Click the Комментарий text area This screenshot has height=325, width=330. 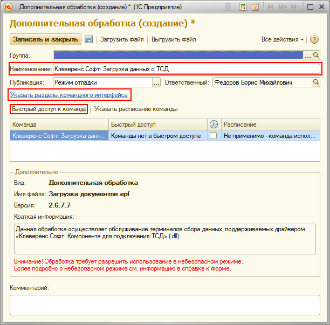[165, 305]
